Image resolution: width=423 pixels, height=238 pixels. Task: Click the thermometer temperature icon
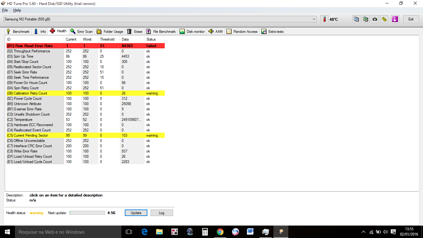click(324, 19)
